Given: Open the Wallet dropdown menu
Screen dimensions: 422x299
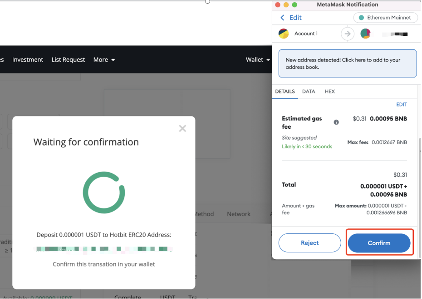Looking at the screenshot, I should (x=258, y=60).
